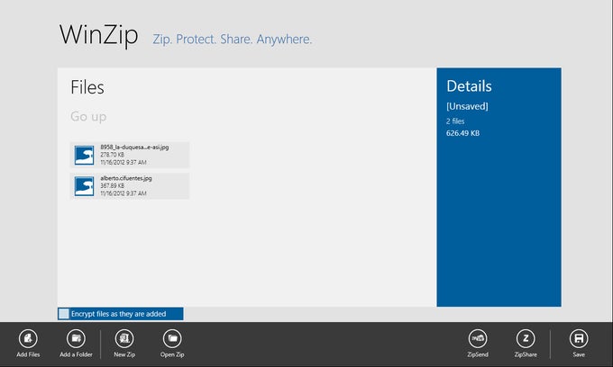Click the Files section heading
The height and width of the screenshot is (367, 613).
[87, 87]
